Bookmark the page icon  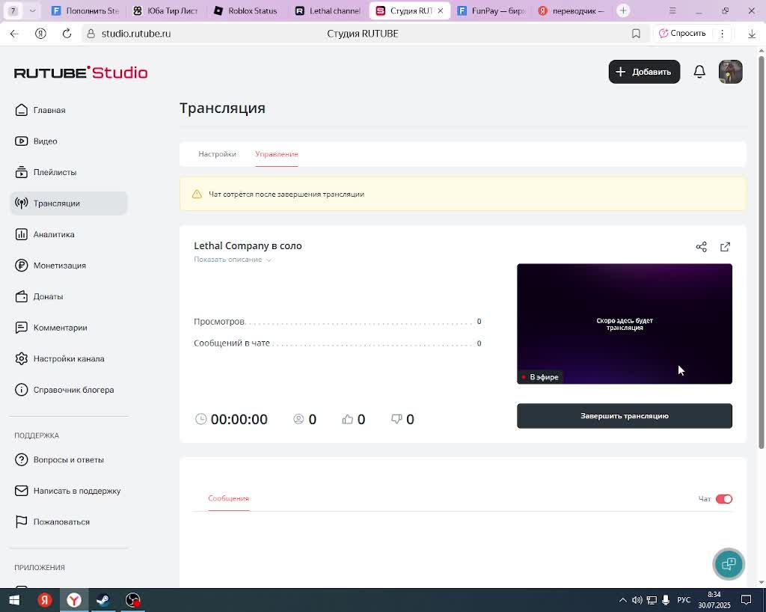pyautogui.click(x=636, y=34)
